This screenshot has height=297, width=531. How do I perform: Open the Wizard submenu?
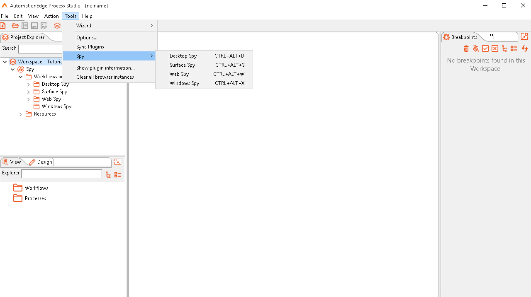tap(110, 26)
